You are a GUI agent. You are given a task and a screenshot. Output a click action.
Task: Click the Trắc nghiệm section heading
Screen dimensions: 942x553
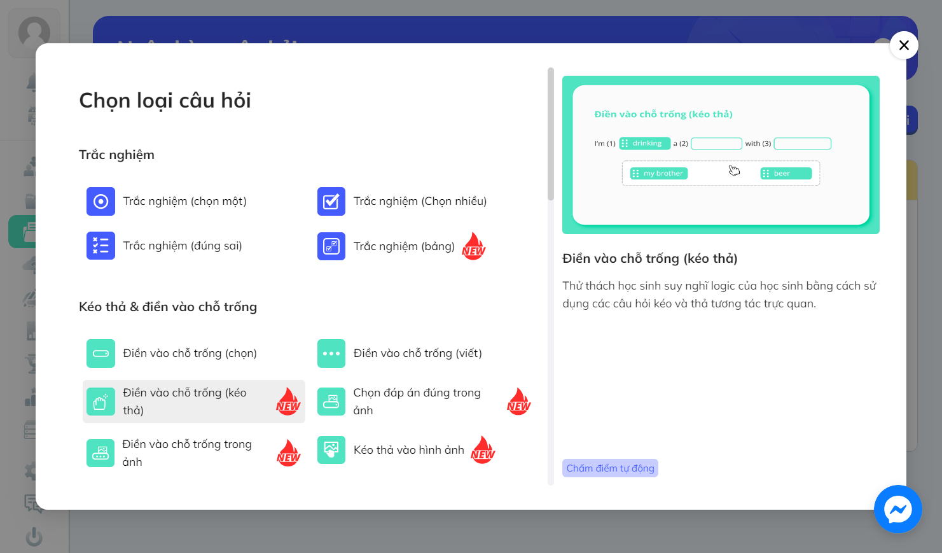[116, 155]
